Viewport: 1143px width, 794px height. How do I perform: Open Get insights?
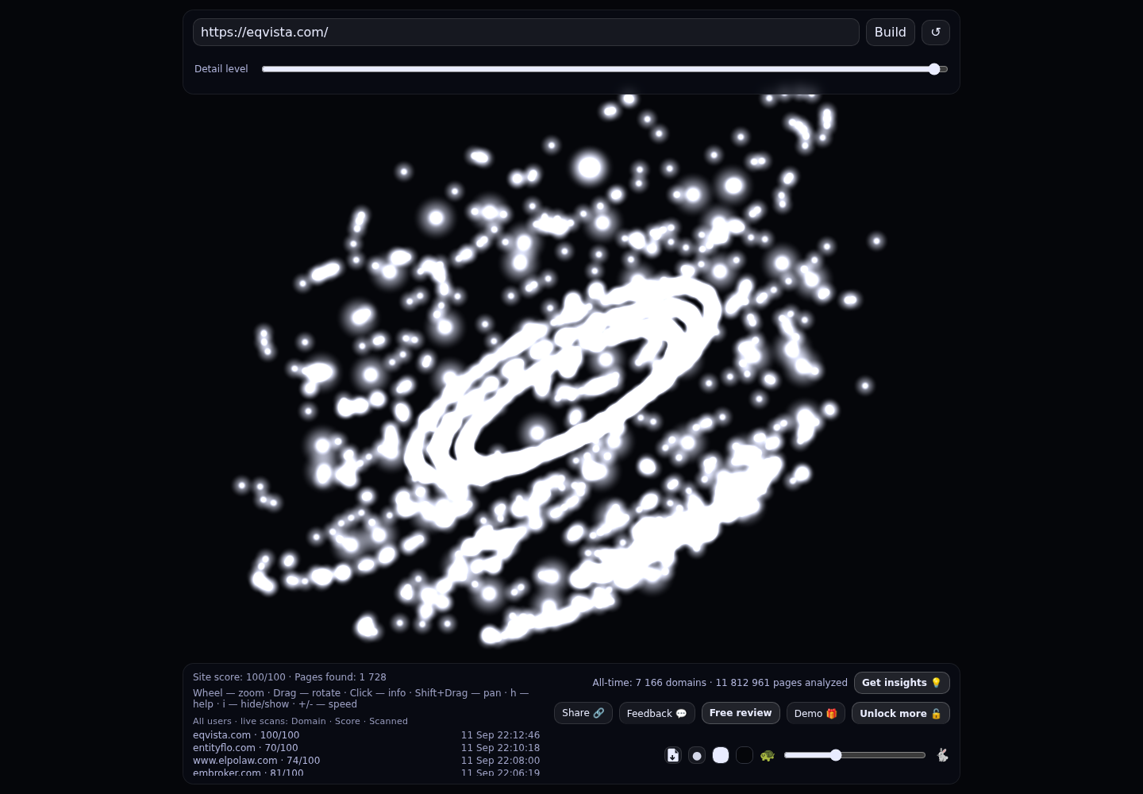pos(902,683)
